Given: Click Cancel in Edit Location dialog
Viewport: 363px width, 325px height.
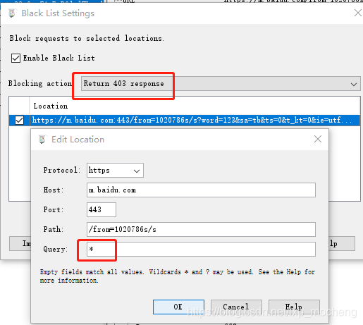Looking at the screenshot, I should [236, 307].
